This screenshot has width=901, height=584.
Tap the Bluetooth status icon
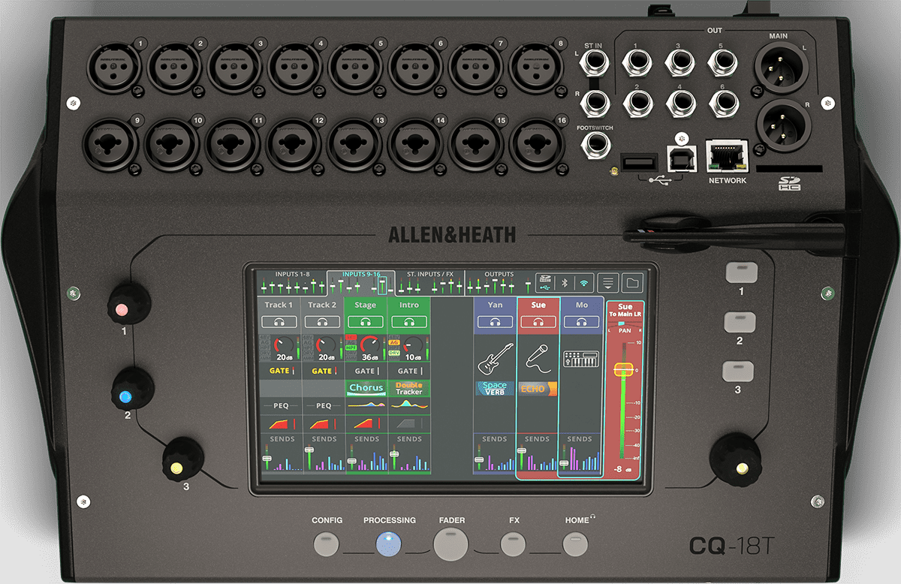(565, 283)
